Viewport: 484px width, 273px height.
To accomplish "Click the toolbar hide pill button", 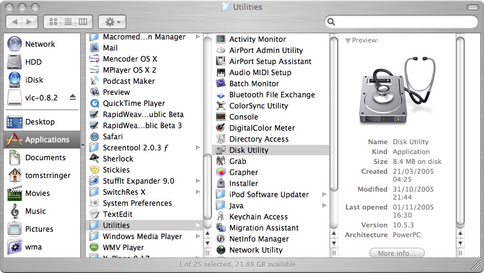I will (x=472, y=7).
